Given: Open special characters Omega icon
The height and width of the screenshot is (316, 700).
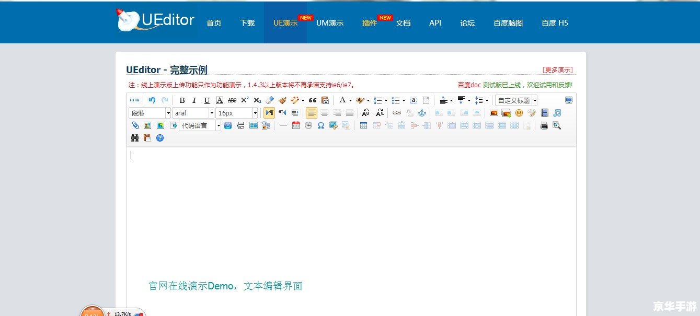Looking at the screenshot, I should point(321,125).
